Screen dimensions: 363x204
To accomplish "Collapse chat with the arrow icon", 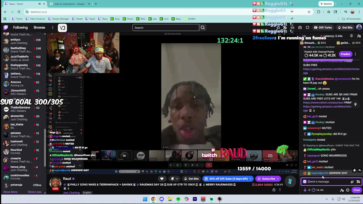I will pyautogui.click(x=304, y=36).
